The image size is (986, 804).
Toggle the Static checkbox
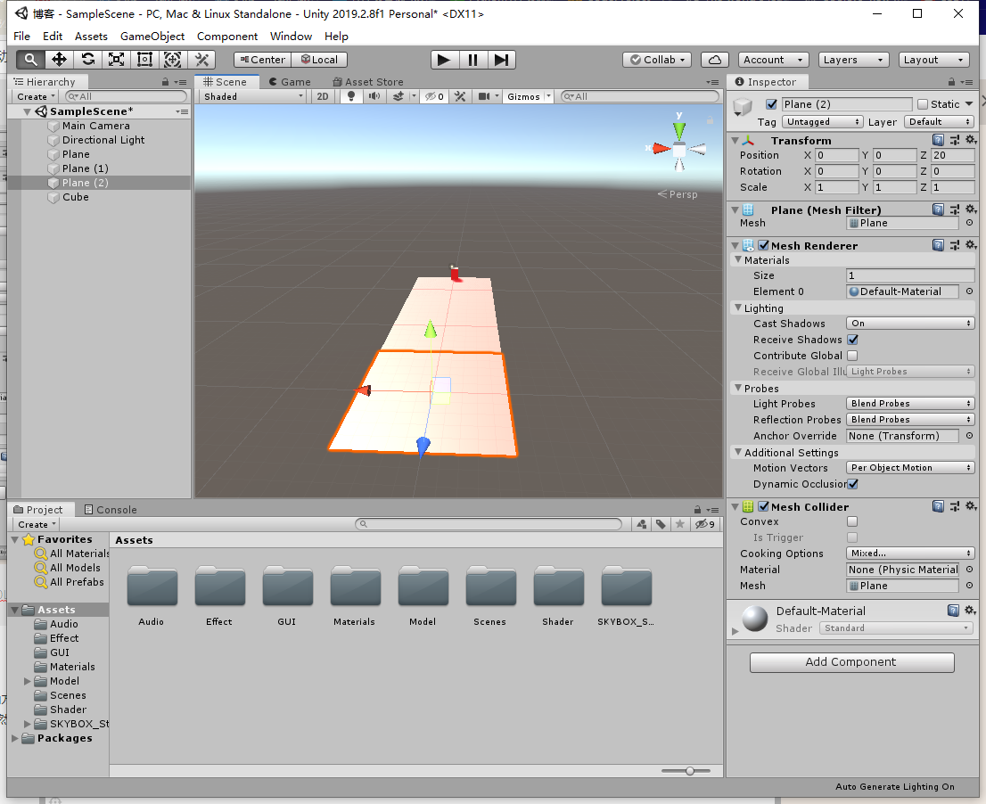point(923,104)
